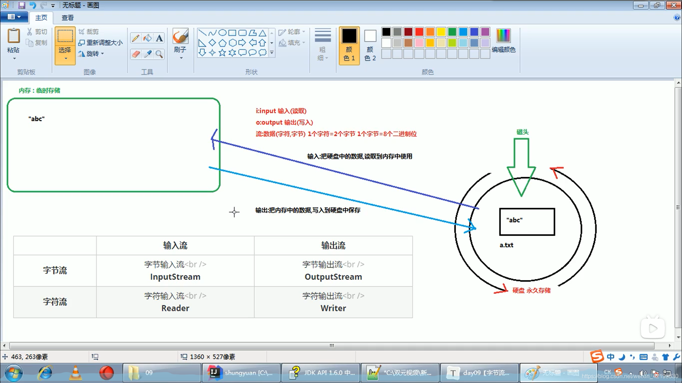Choose the Oval shape

(222, 33)
